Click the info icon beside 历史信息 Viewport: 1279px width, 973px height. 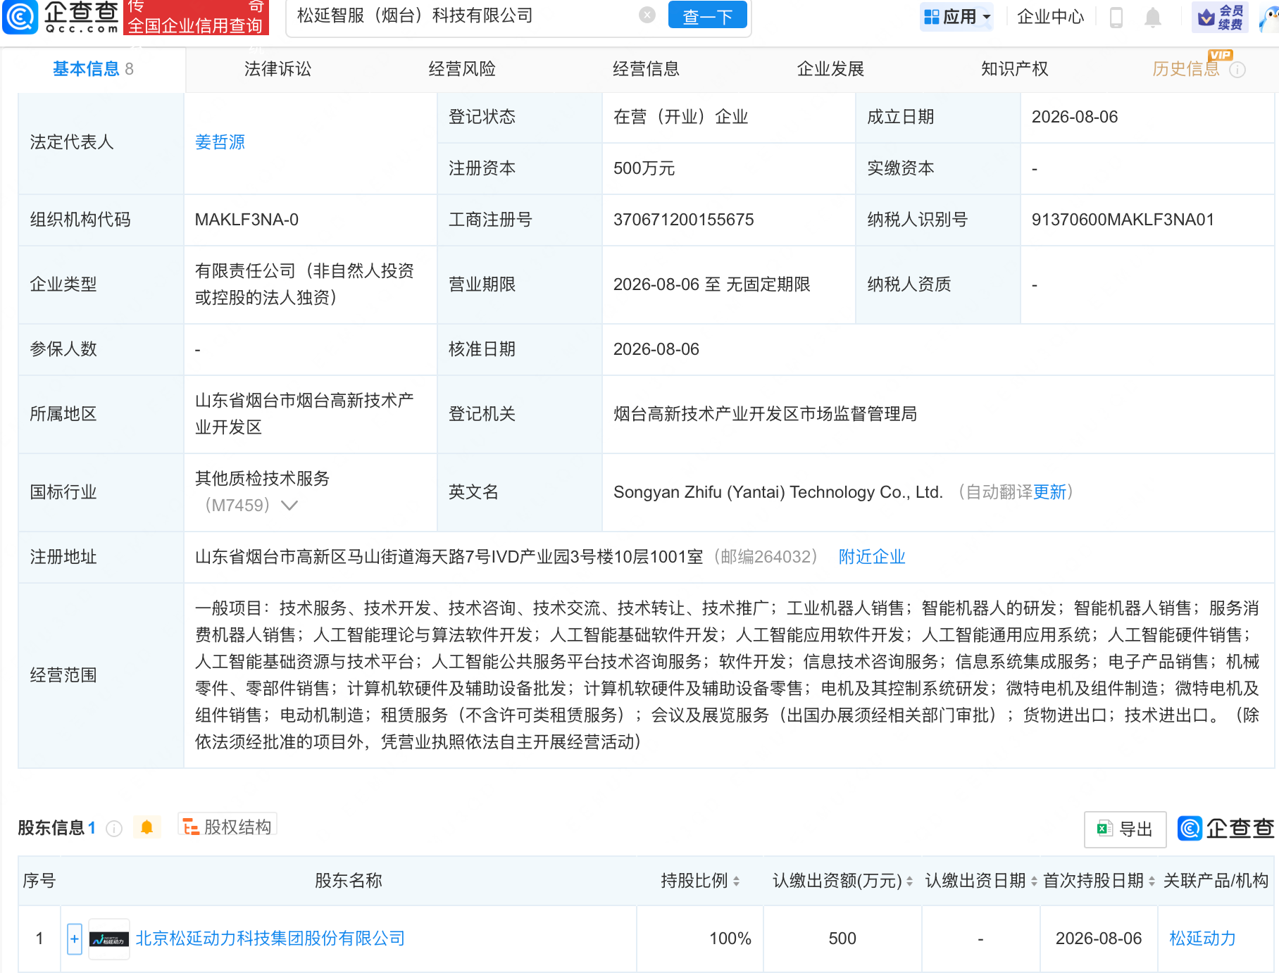1237,70
